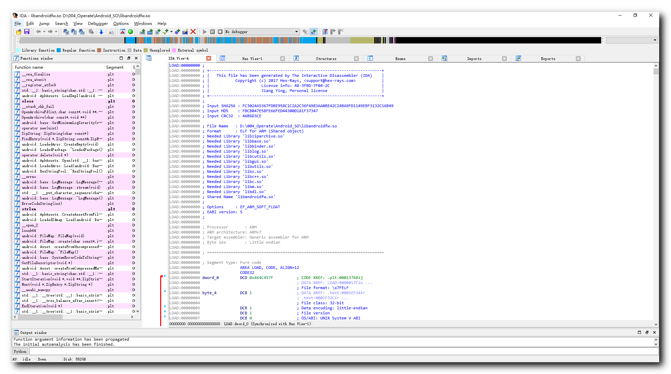Expand the File menu in menubar

click(17, 23)
